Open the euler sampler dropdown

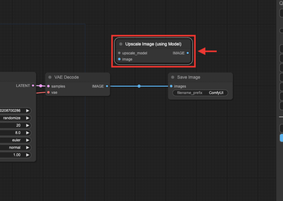point(15,140)
